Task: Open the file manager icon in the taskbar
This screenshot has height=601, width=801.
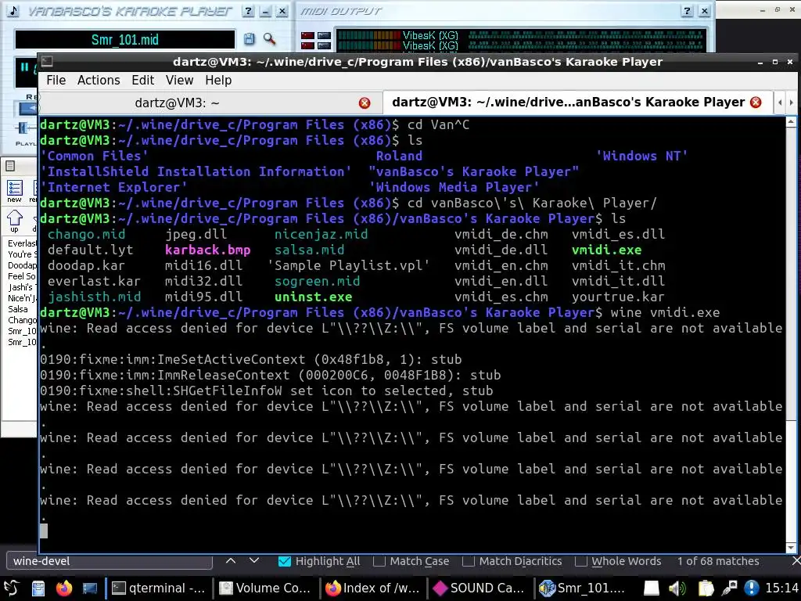Action: 38,588
